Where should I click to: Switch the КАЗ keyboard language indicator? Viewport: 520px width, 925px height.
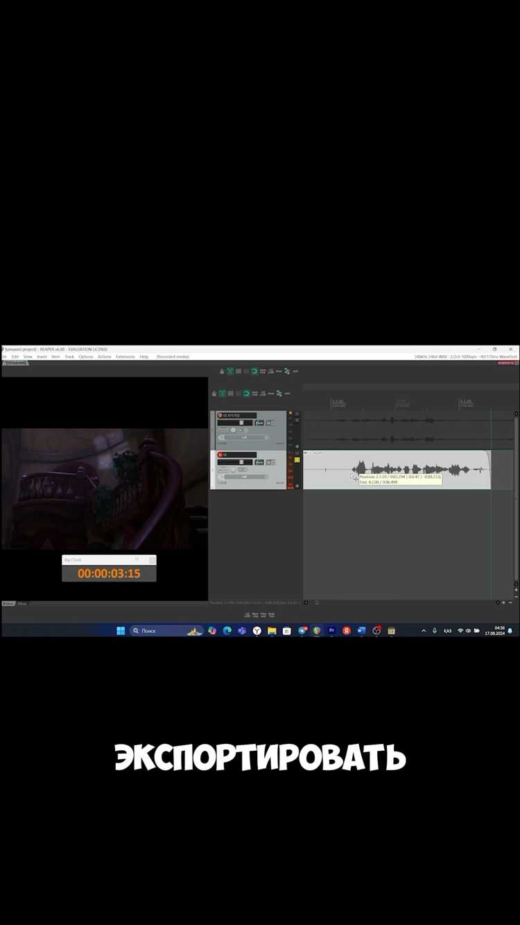[447, 631]
